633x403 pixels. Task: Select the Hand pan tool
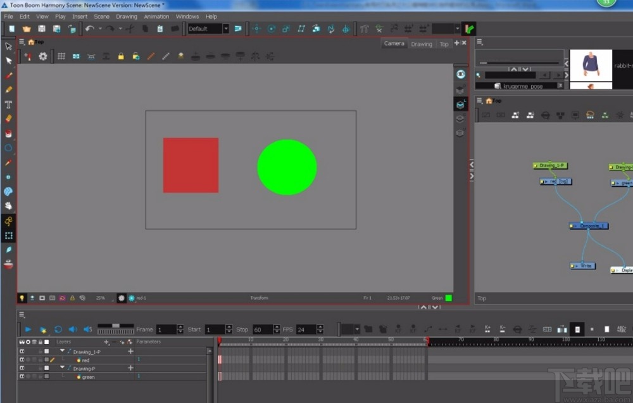point(9,205)
